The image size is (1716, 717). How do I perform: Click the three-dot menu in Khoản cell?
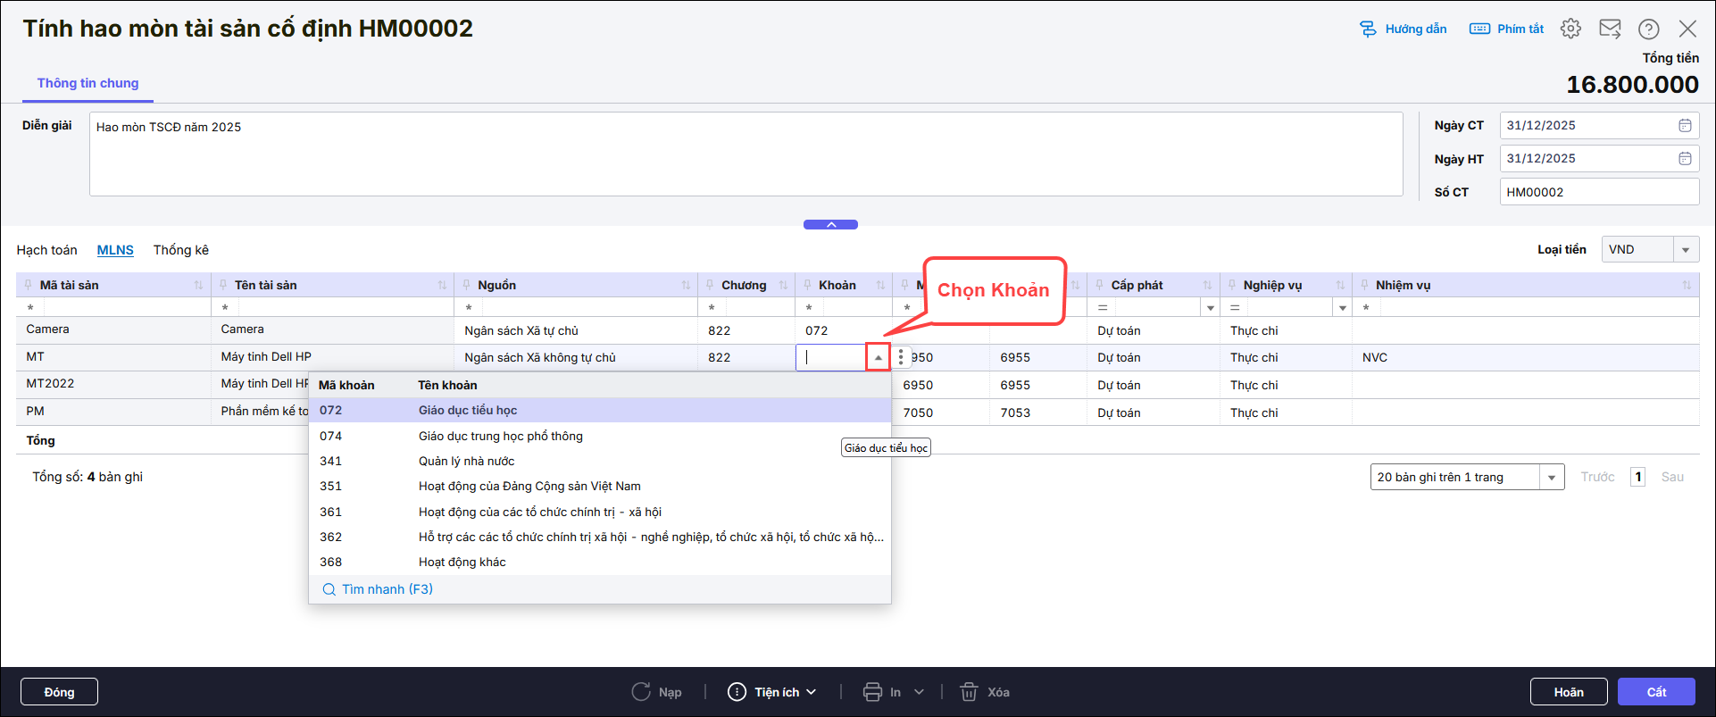[901, 357]
